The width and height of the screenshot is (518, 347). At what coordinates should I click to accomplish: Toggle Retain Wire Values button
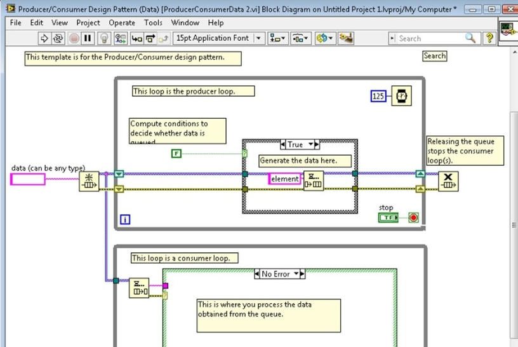121,38
